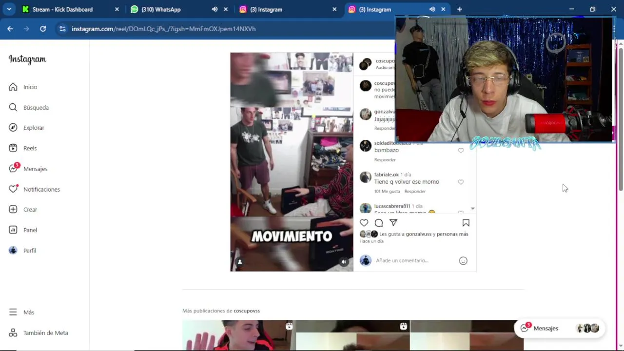Share the reel with paper-plane icon
The width and height of the screenshot is (624, 351).
click(x=393, y=223)
